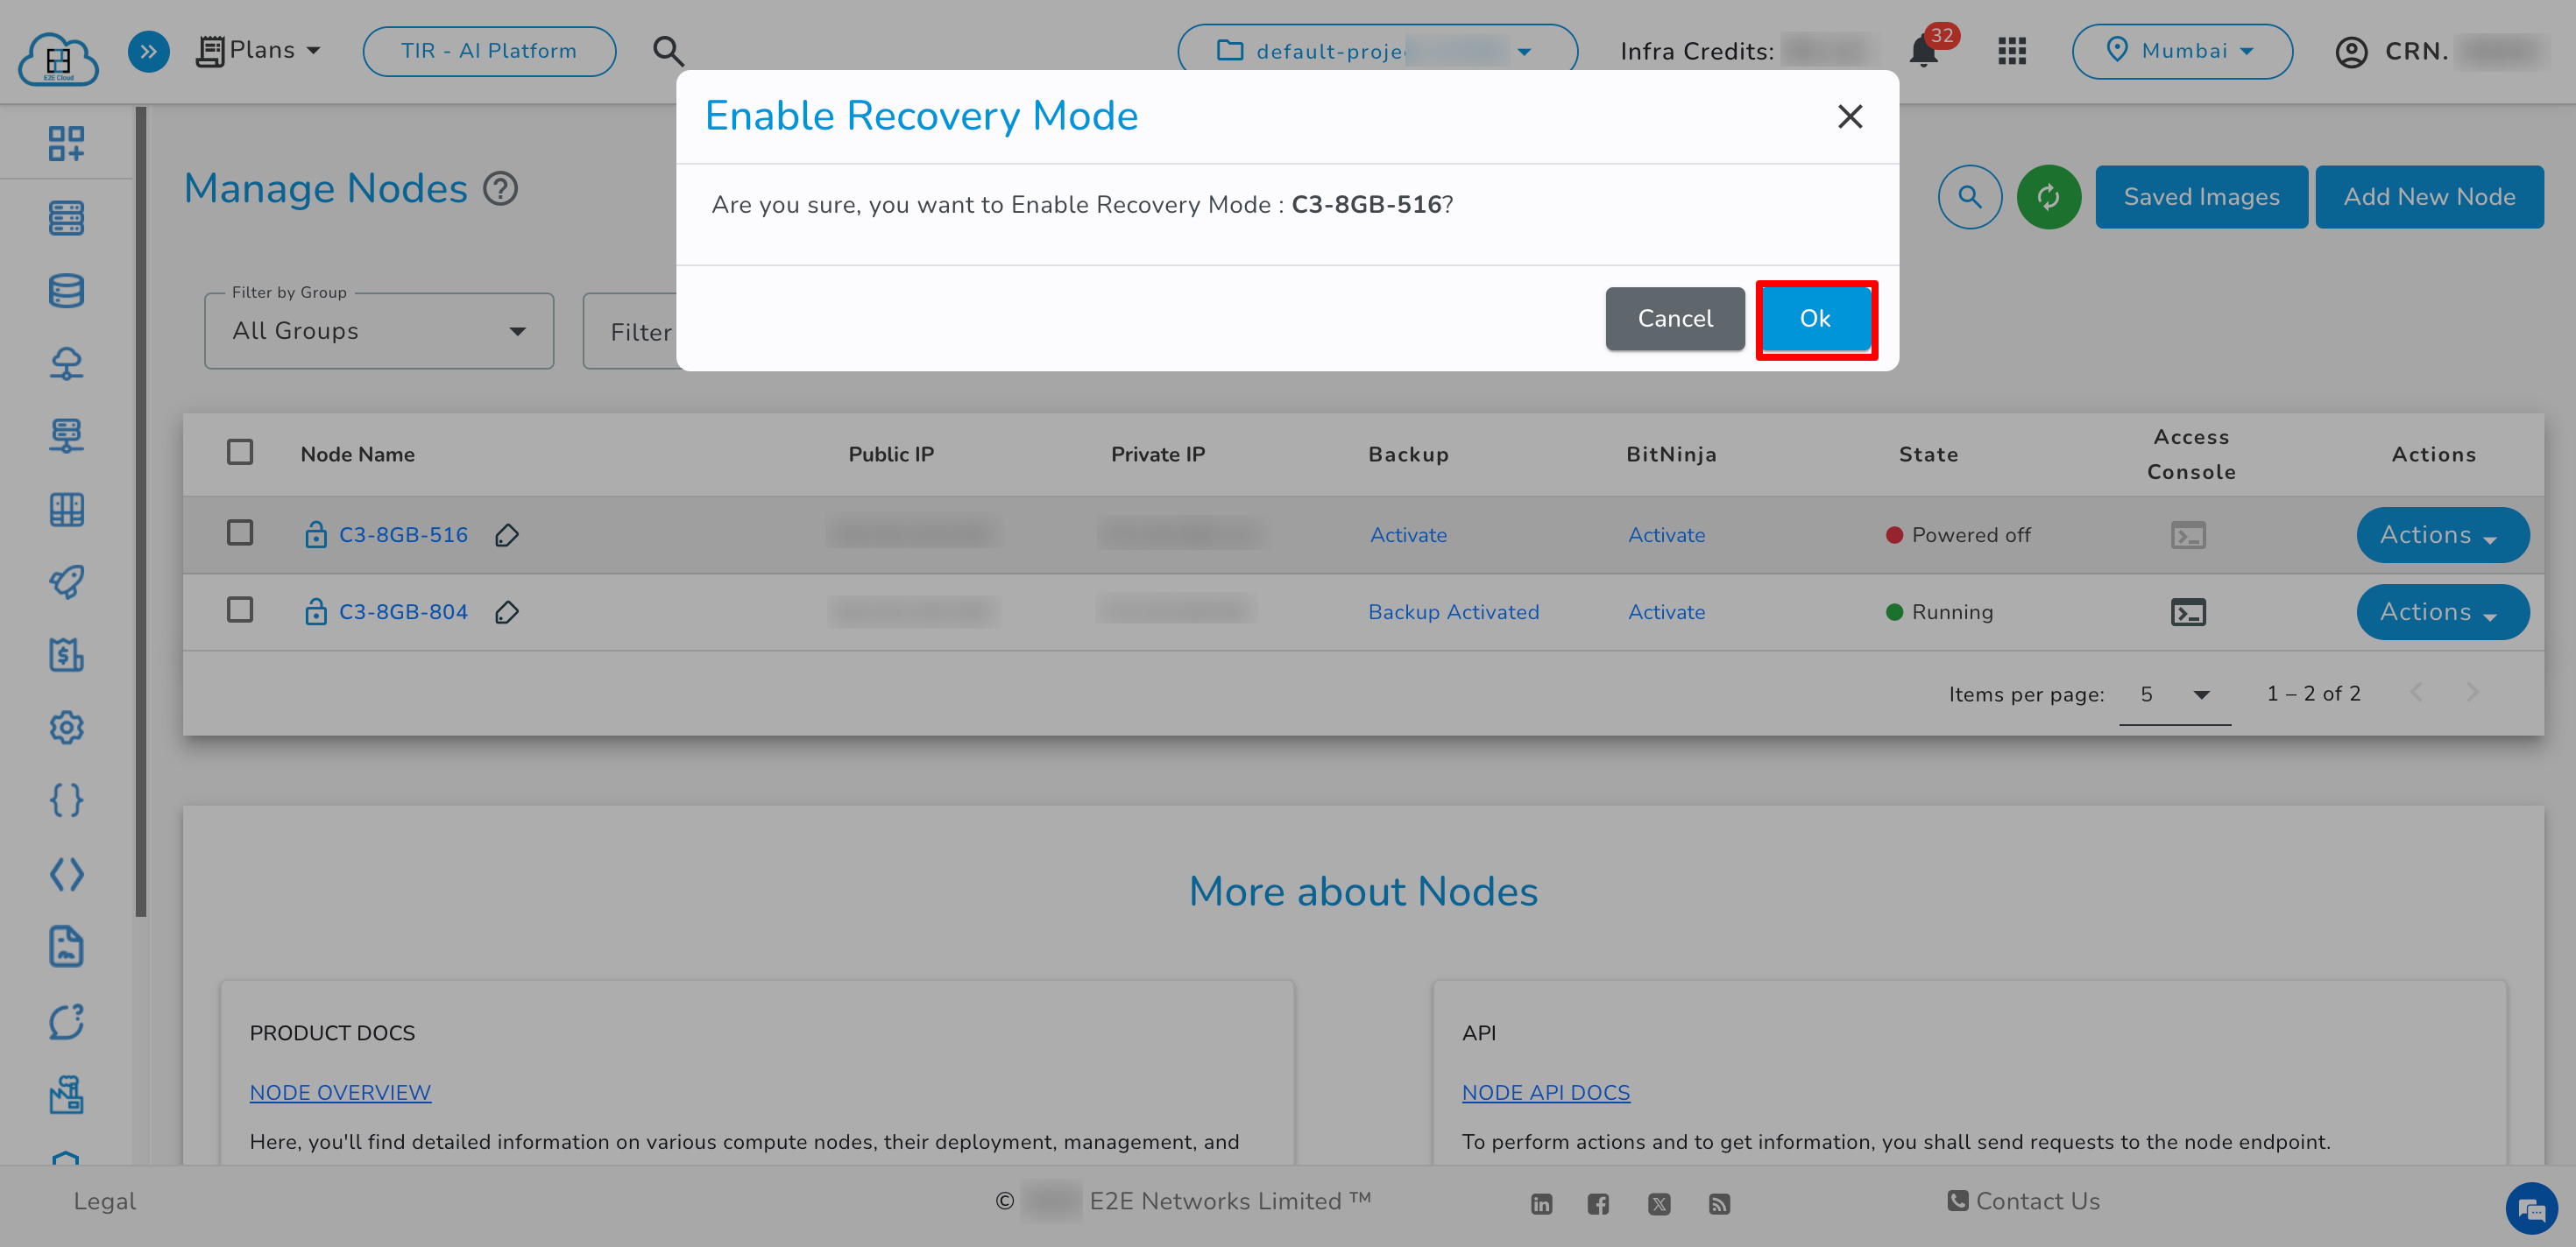Click the refresh nodes icon
Image resolution: width=2576 pixels, height=1247 pixels.
2049,196
